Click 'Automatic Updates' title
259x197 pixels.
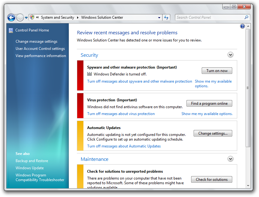point(104,128)
